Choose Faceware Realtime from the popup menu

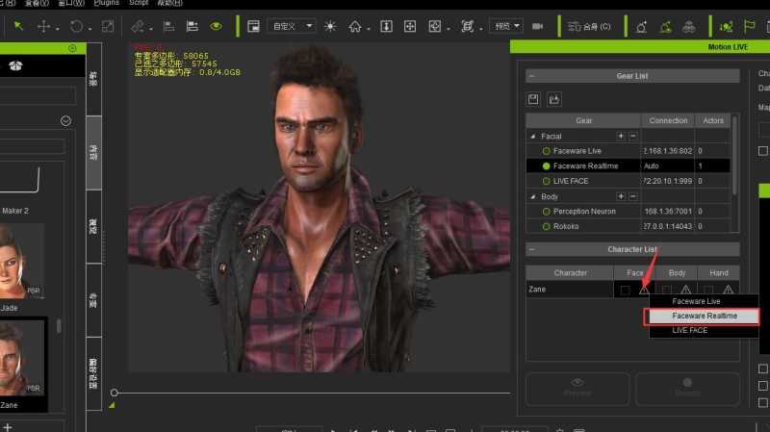click(x=704, y=316)
